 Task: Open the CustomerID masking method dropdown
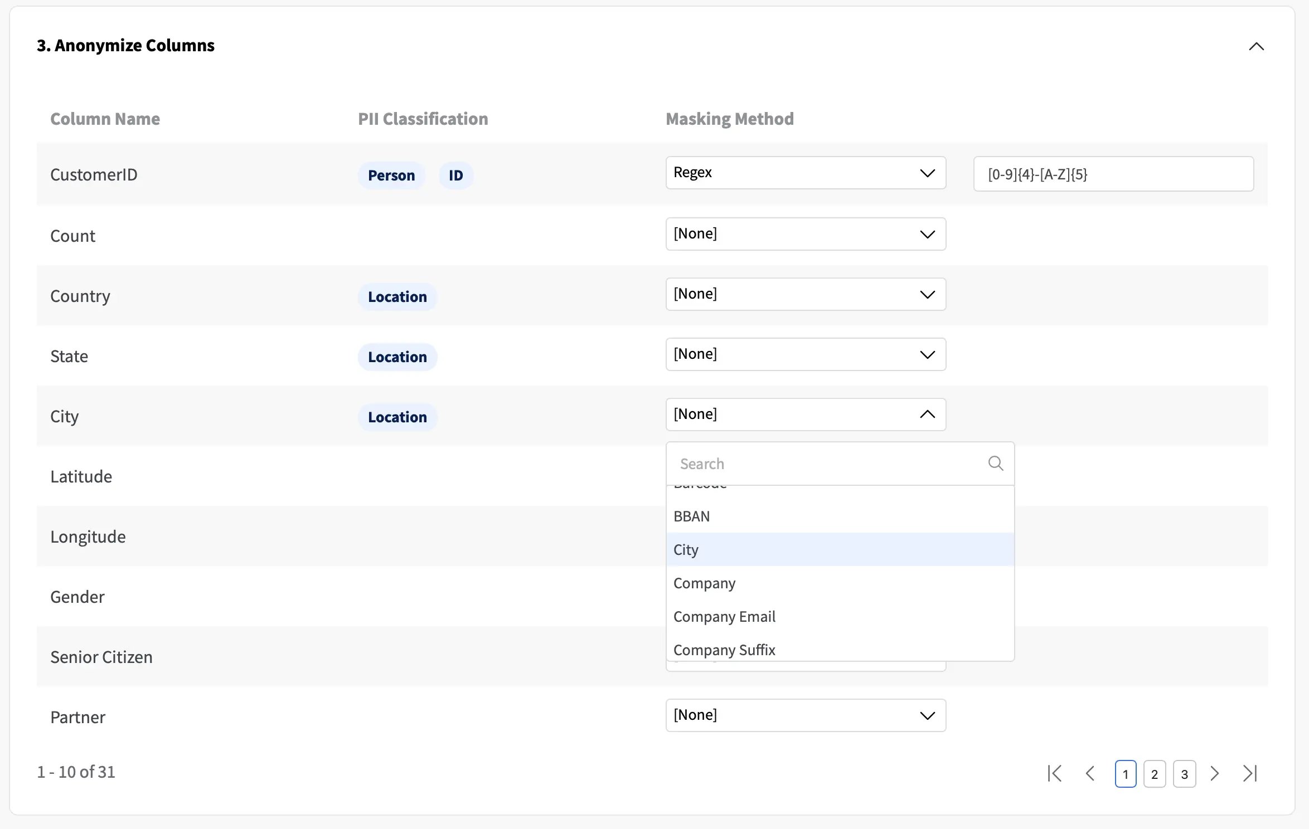tap(806, 173)
